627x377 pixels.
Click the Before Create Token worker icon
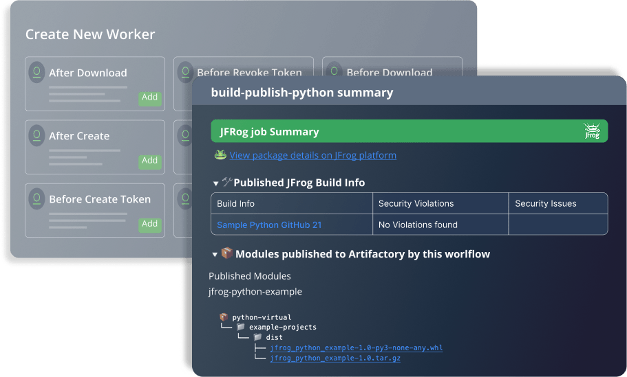[x=36, y=198]
